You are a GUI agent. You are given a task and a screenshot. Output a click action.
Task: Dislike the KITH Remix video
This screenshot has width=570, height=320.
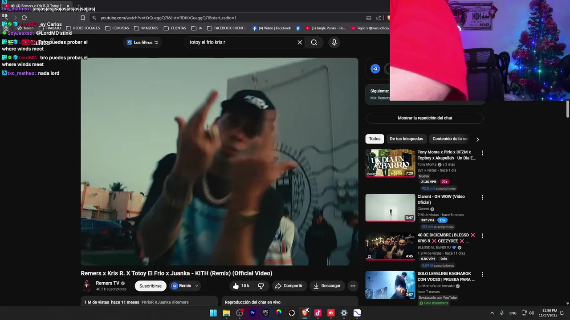pos(261,286)
